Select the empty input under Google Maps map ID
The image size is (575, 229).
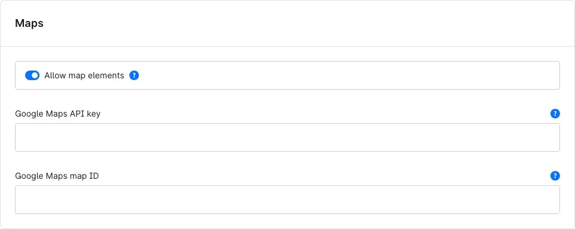click(287, 200)
